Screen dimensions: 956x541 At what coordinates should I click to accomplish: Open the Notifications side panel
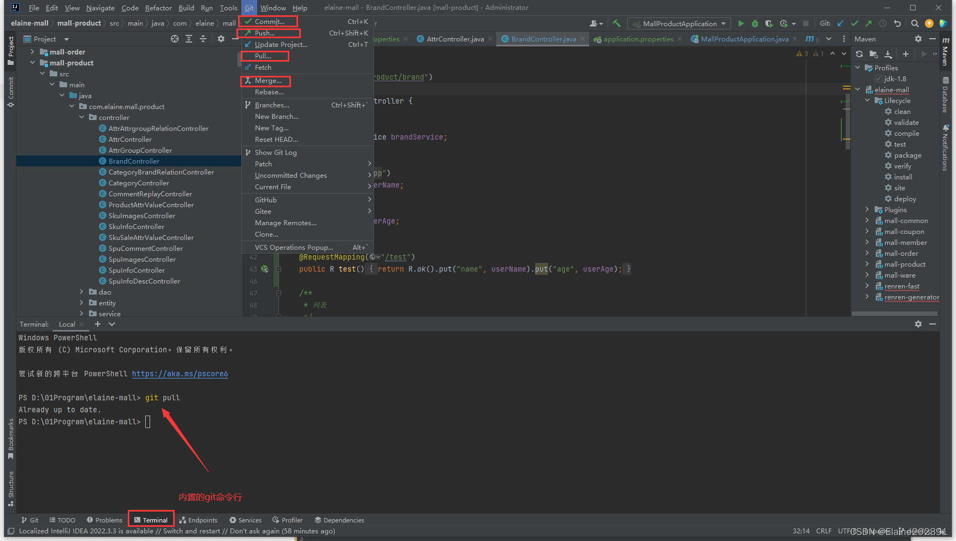tap(946, 148)
